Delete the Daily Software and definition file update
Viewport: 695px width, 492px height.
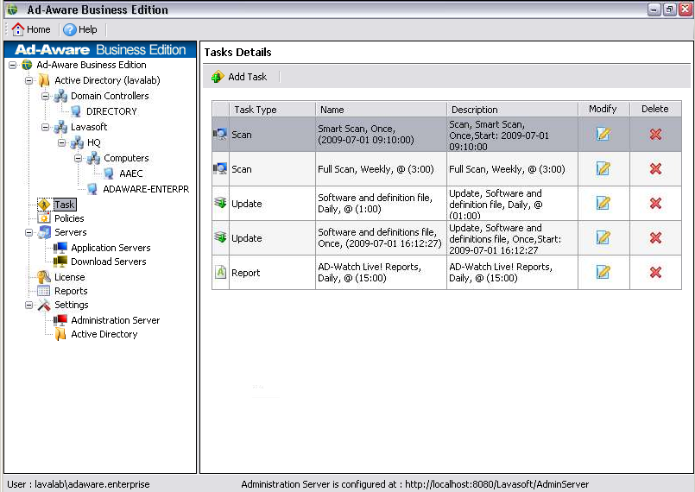655,203
